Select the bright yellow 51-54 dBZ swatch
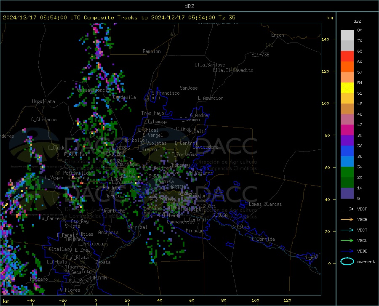The height and width of the screenshot is (306, 379). coord(347,88)
